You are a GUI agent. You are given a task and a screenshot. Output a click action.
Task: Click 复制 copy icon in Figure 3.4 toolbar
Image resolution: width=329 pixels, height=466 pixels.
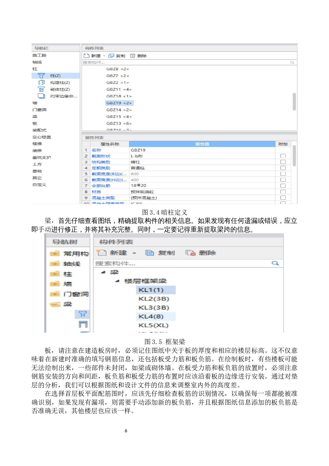(x=111, y=56)
